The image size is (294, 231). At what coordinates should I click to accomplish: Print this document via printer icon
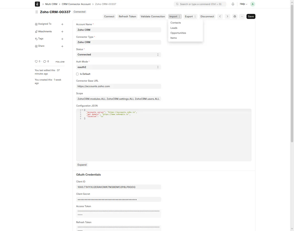(x=235, y=16)
